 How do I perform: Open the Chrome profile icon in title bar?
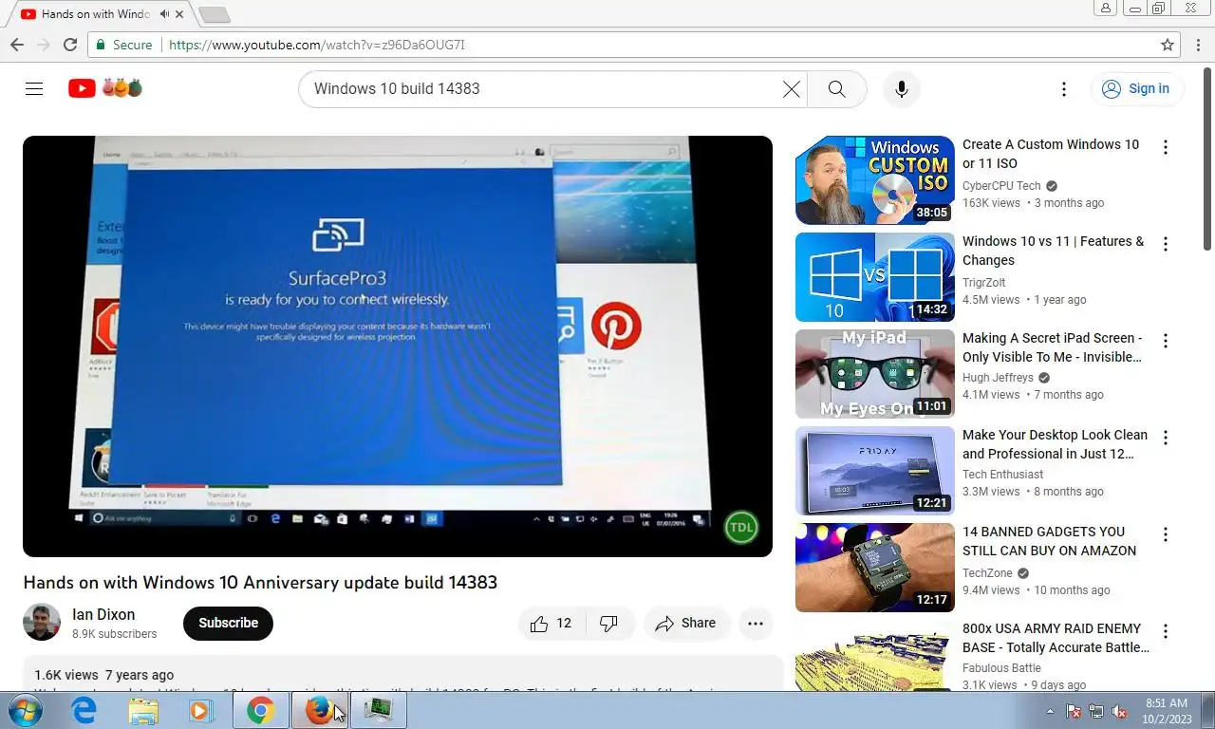pos(1105,9)
